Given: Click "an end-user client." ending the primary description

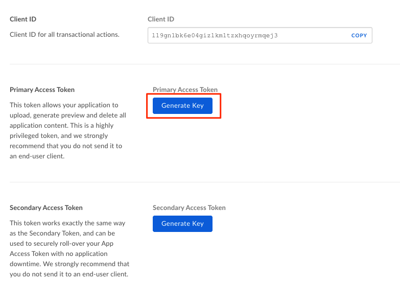Looking at the screenshot, I should [37, 156].
